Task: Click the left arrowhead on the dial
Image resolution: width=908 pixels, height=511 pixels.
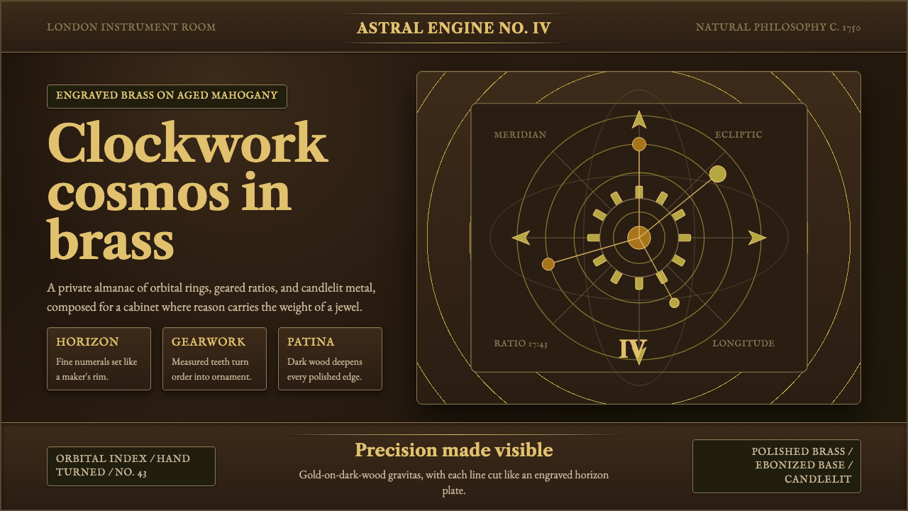Action: pos(521,238)
